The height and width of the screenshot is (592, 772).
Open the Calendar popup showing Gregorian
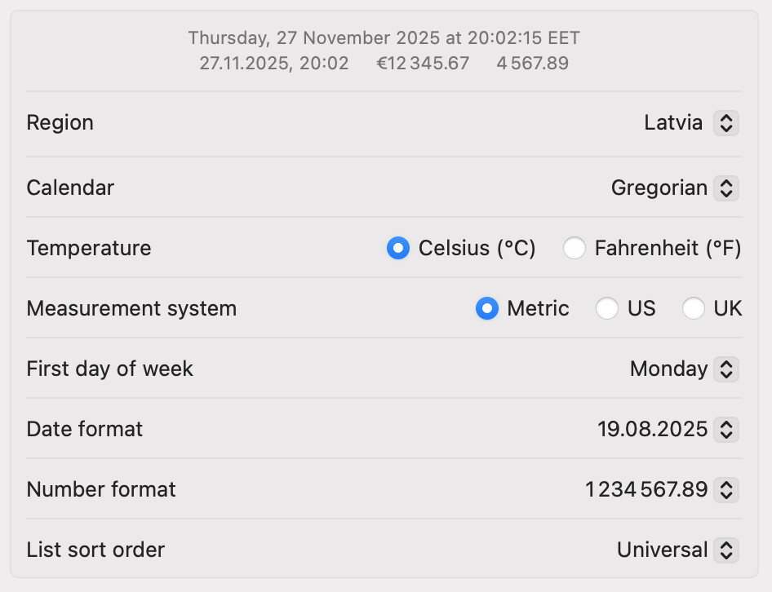[x=659, y=188]
